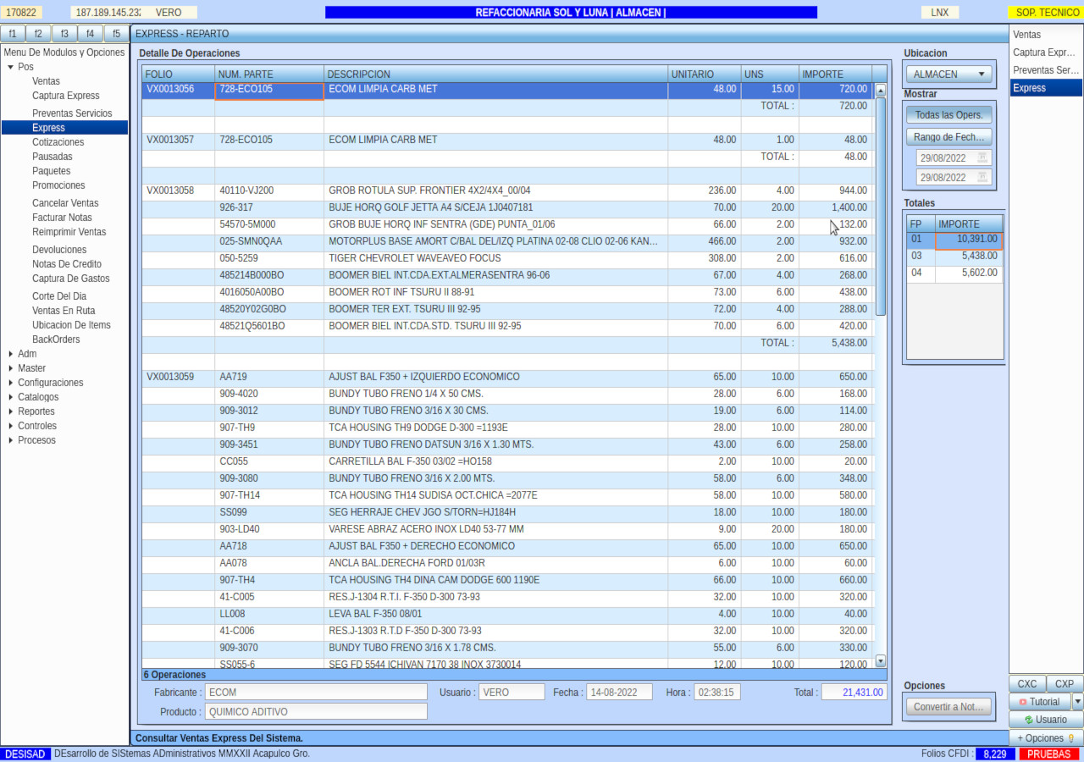Click the Fabricante field showing ECOM
Image resolution: width=1084 pixels, height=762 pixels.
(316, 692)
